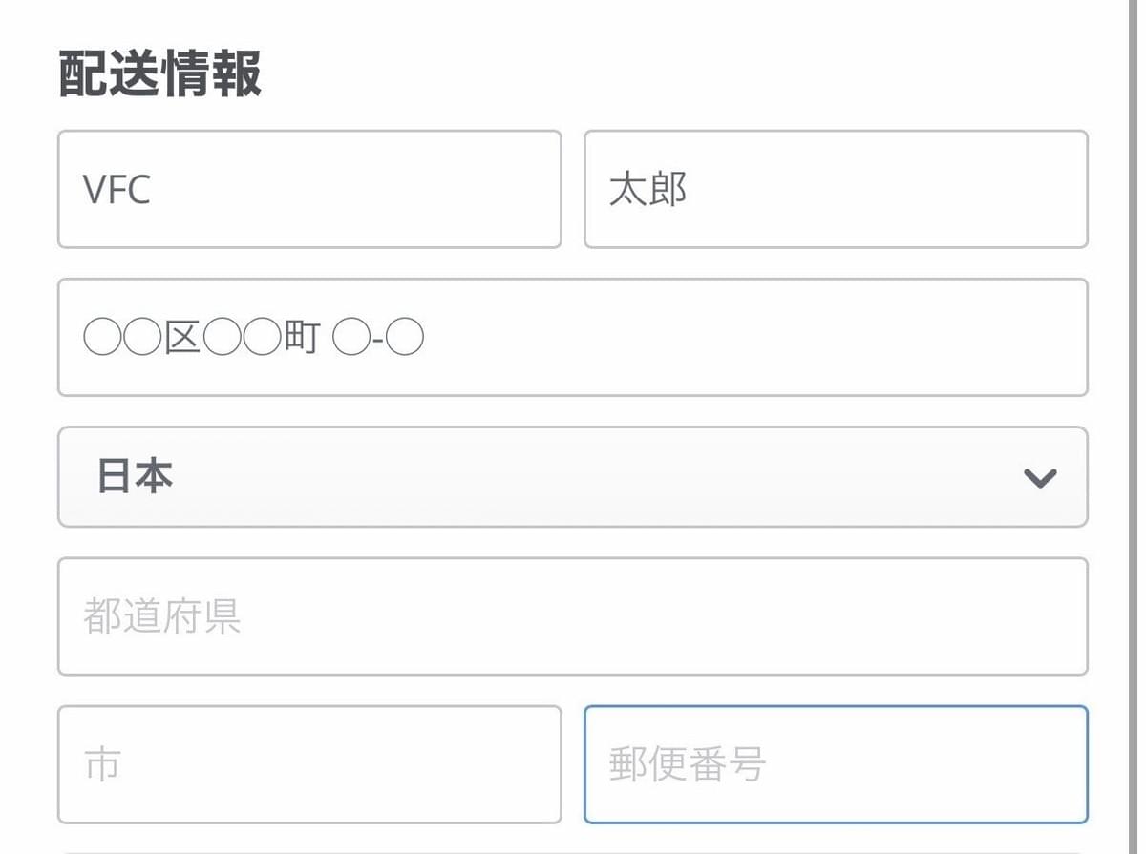
Task: Click the 郵便番号 postal code field
Action: [x=836, y=764]
